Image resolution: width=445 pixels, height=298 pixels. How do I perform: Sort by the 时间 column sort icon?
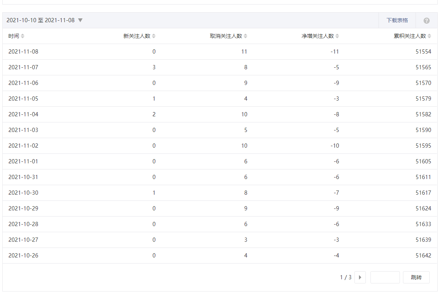pos(23,36)
